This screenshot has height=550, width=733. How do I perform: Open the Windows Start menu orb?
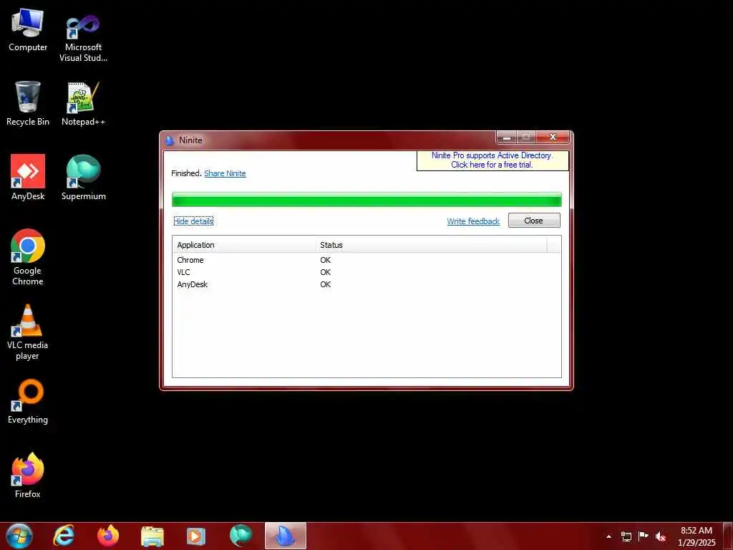click(19, 536)
